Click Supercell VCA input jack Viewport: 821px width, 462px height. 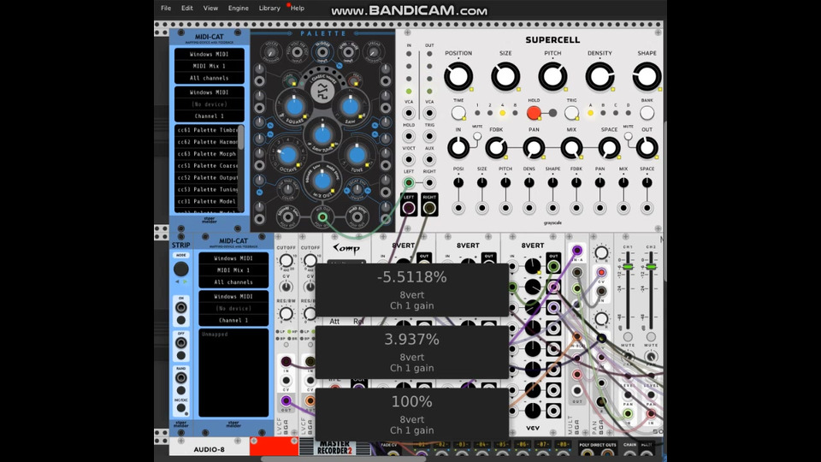(409, 113)
